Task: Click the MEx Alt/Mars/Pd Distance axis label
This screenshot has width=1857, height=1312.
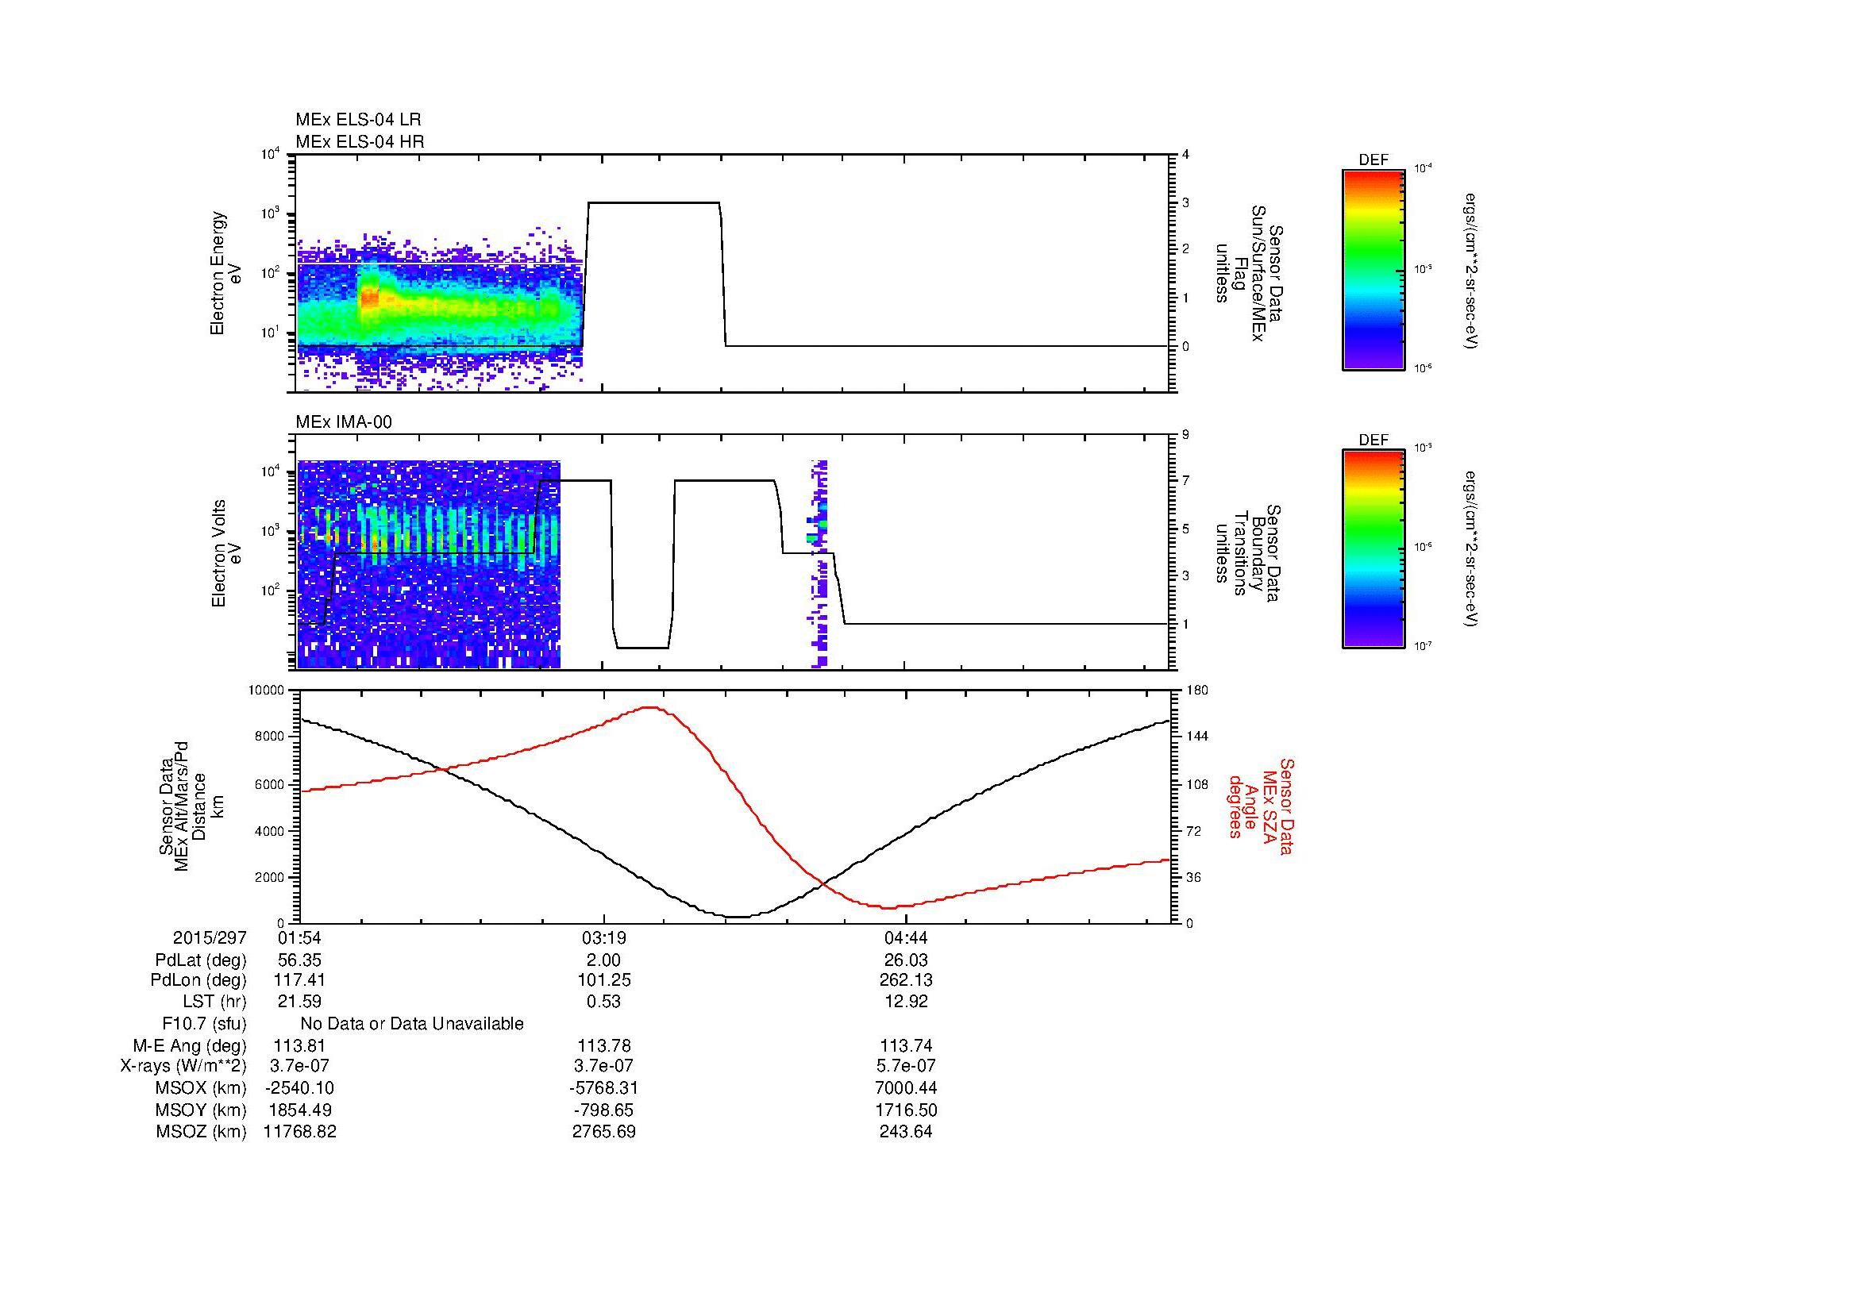Action: [191, 806]
